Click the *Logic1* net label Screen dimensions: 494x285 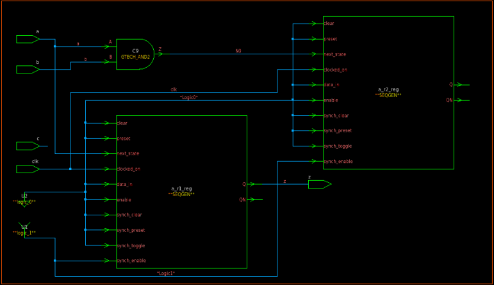click(166, 273)
